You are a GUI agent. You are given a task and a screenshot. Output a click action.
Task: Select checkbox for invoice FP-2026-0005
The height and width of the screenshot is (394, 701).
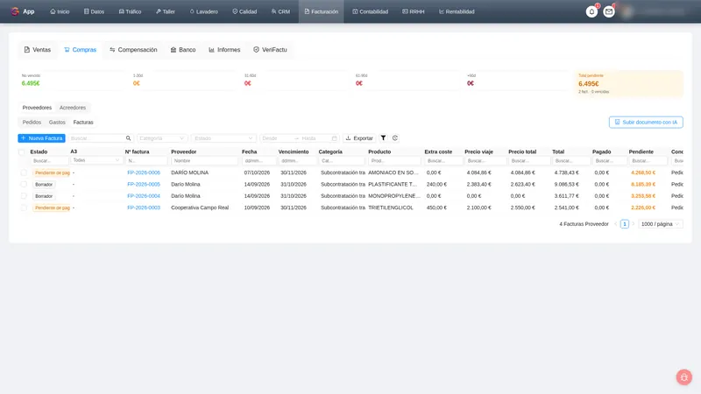point(24,184)
